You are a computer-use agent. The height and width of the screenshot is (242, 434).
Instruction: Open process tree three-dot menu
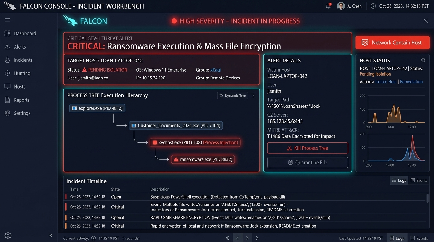[253, 95]
